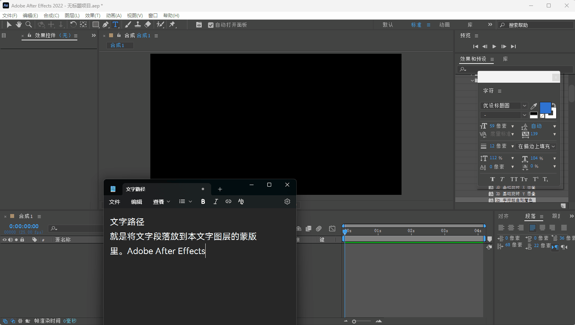
Task: Switch to the 动画 workspace
Action: click(445, 25)
